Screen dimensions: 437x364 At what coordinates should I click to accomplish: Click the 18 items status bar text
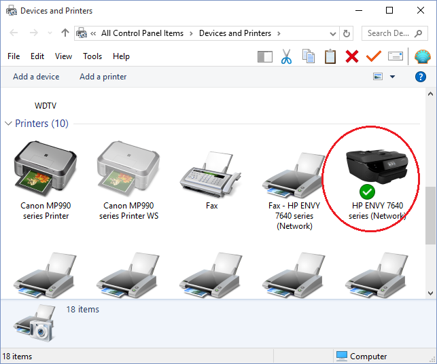(x=17, y=357)
